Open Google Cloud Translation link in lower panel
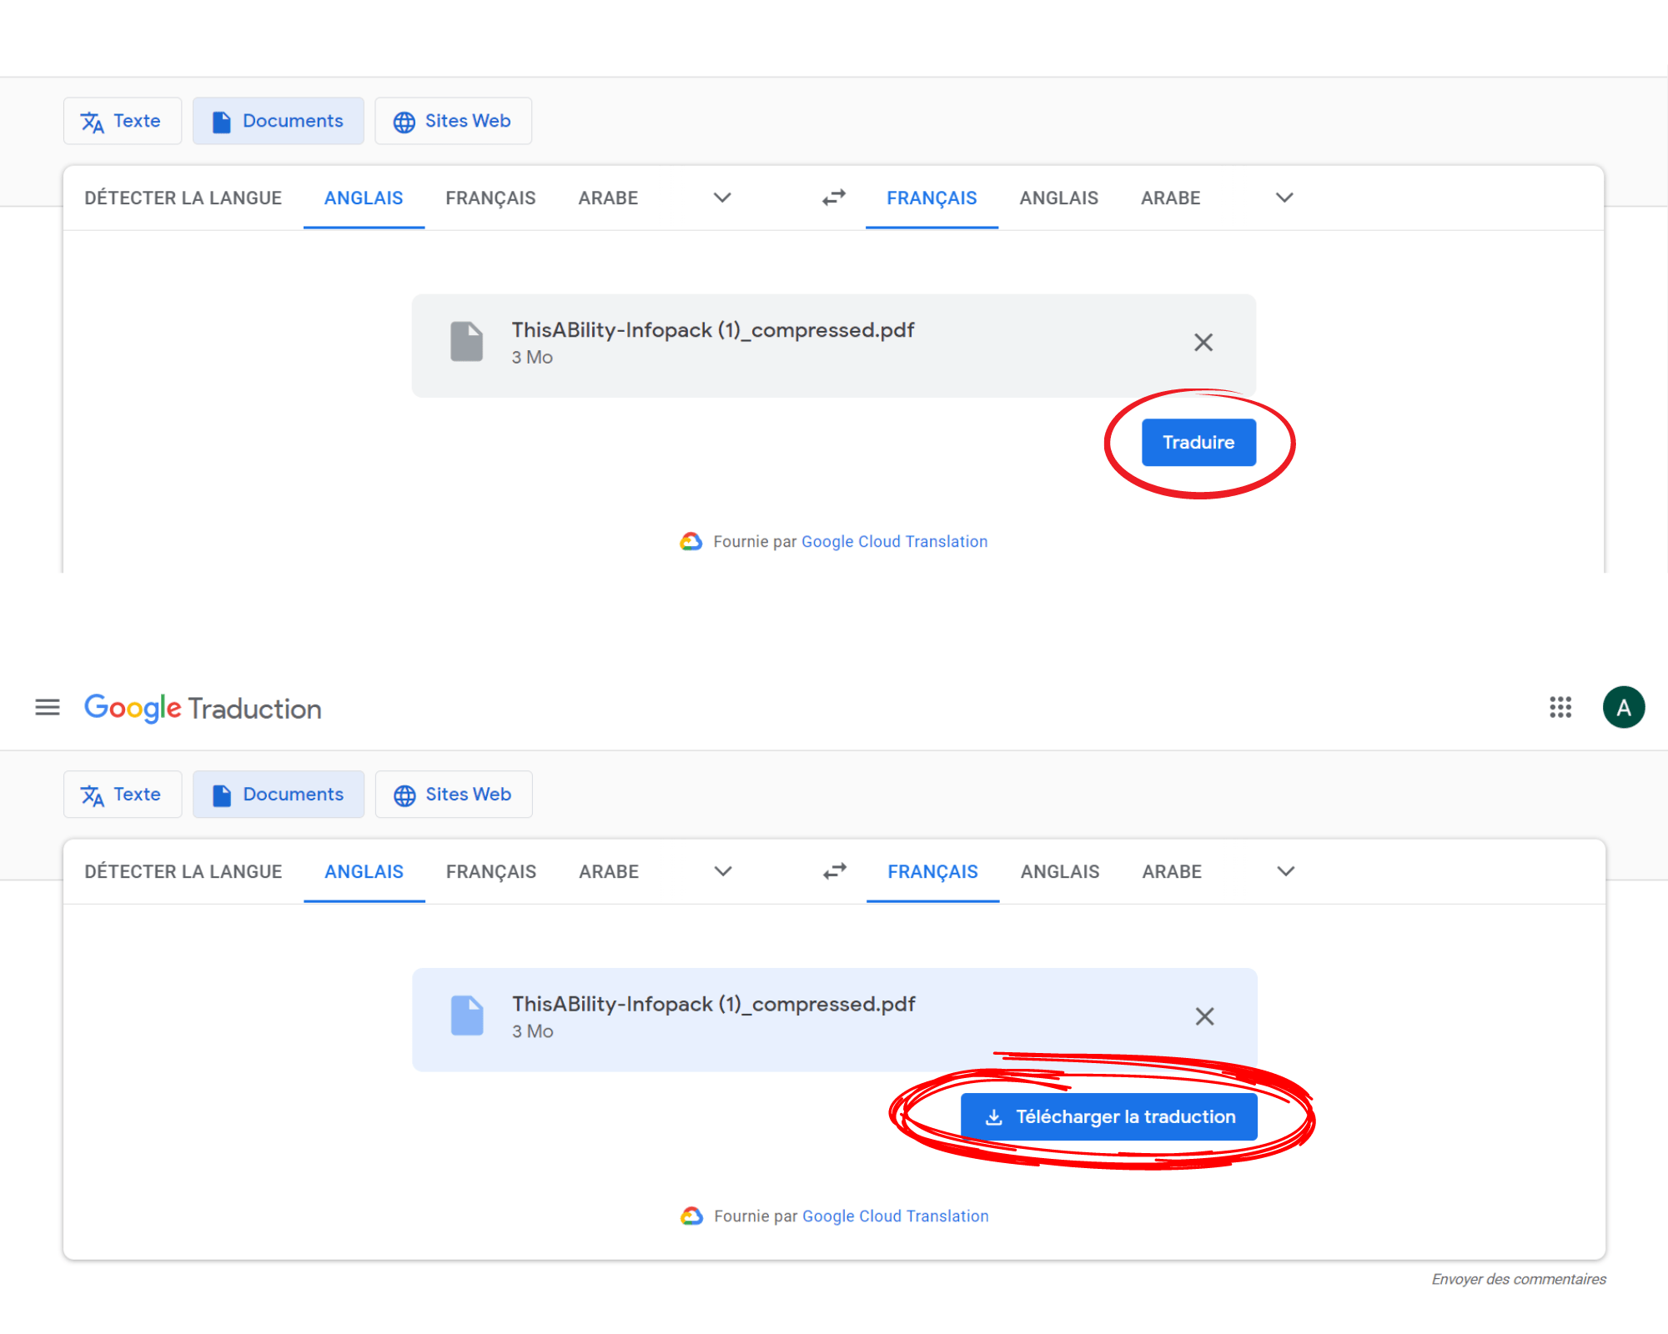 tap(895, 1216)
